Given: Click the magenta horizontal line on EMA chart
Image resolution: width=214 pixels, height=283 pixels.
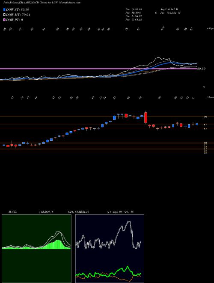Looking at the screenshot, I should click(x=98, y=69).
